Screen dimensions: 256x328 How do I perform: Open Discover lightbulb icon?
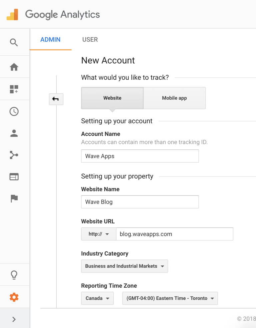(x=14, y=275)
